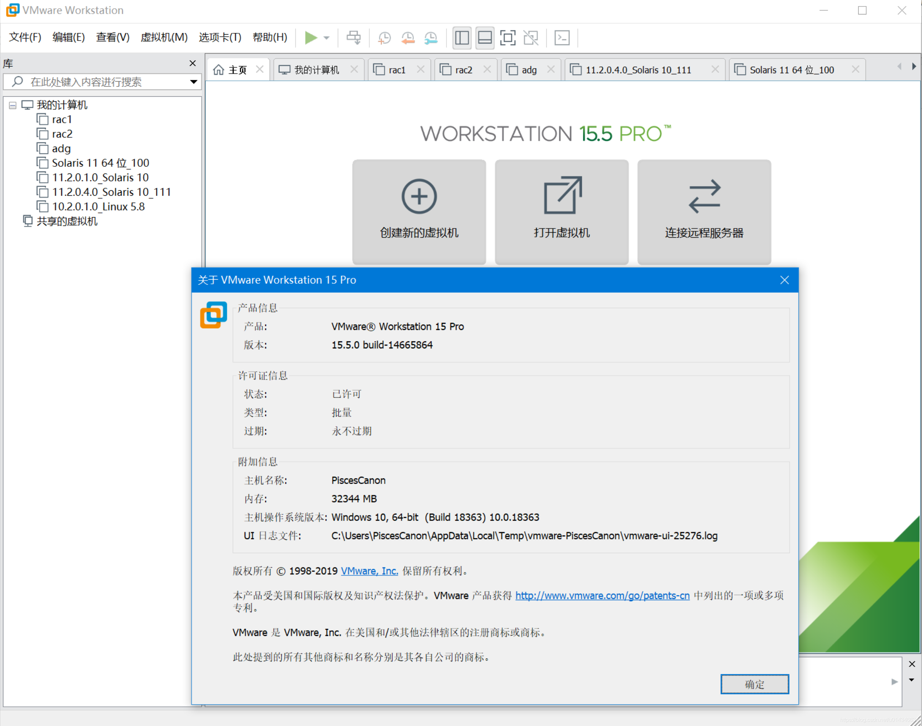Open the 文件(F) menu
Image resolution: width=922 pixels, height=726 pixels.
tap(25, 37)
